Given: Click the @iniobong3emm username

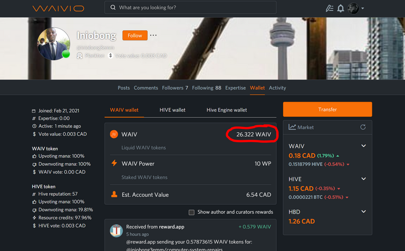Looking at the screenshot, I should [x=95, y=48].
